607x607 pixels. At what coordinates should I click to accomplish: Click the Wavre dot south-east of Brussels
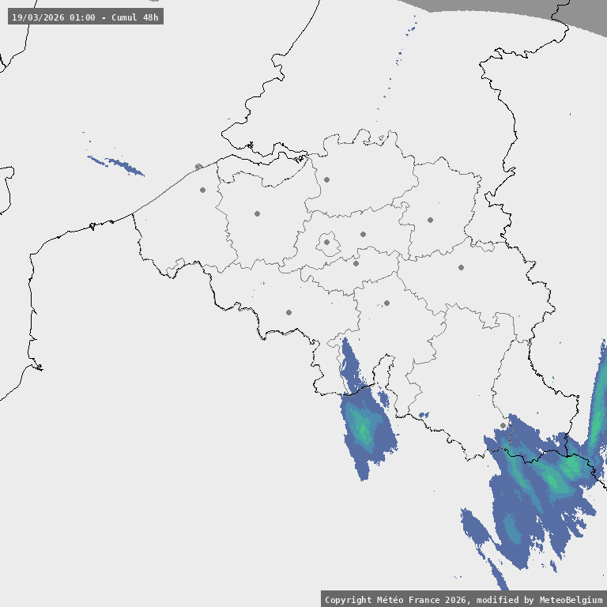click(x=356, y=263)
